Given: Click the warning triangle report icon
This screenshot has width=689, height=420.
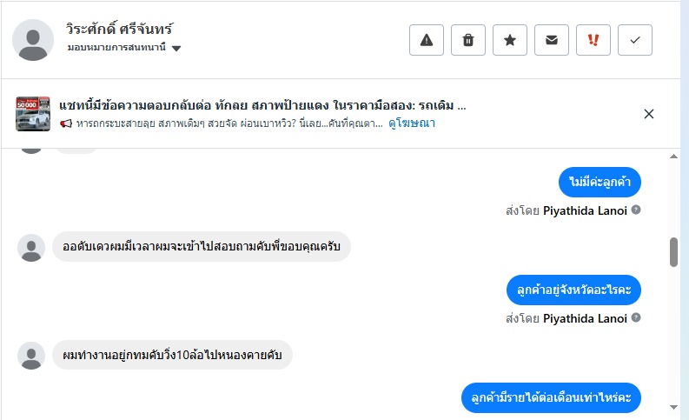Looking at the screenshot, I should click(x=427, y=40).
